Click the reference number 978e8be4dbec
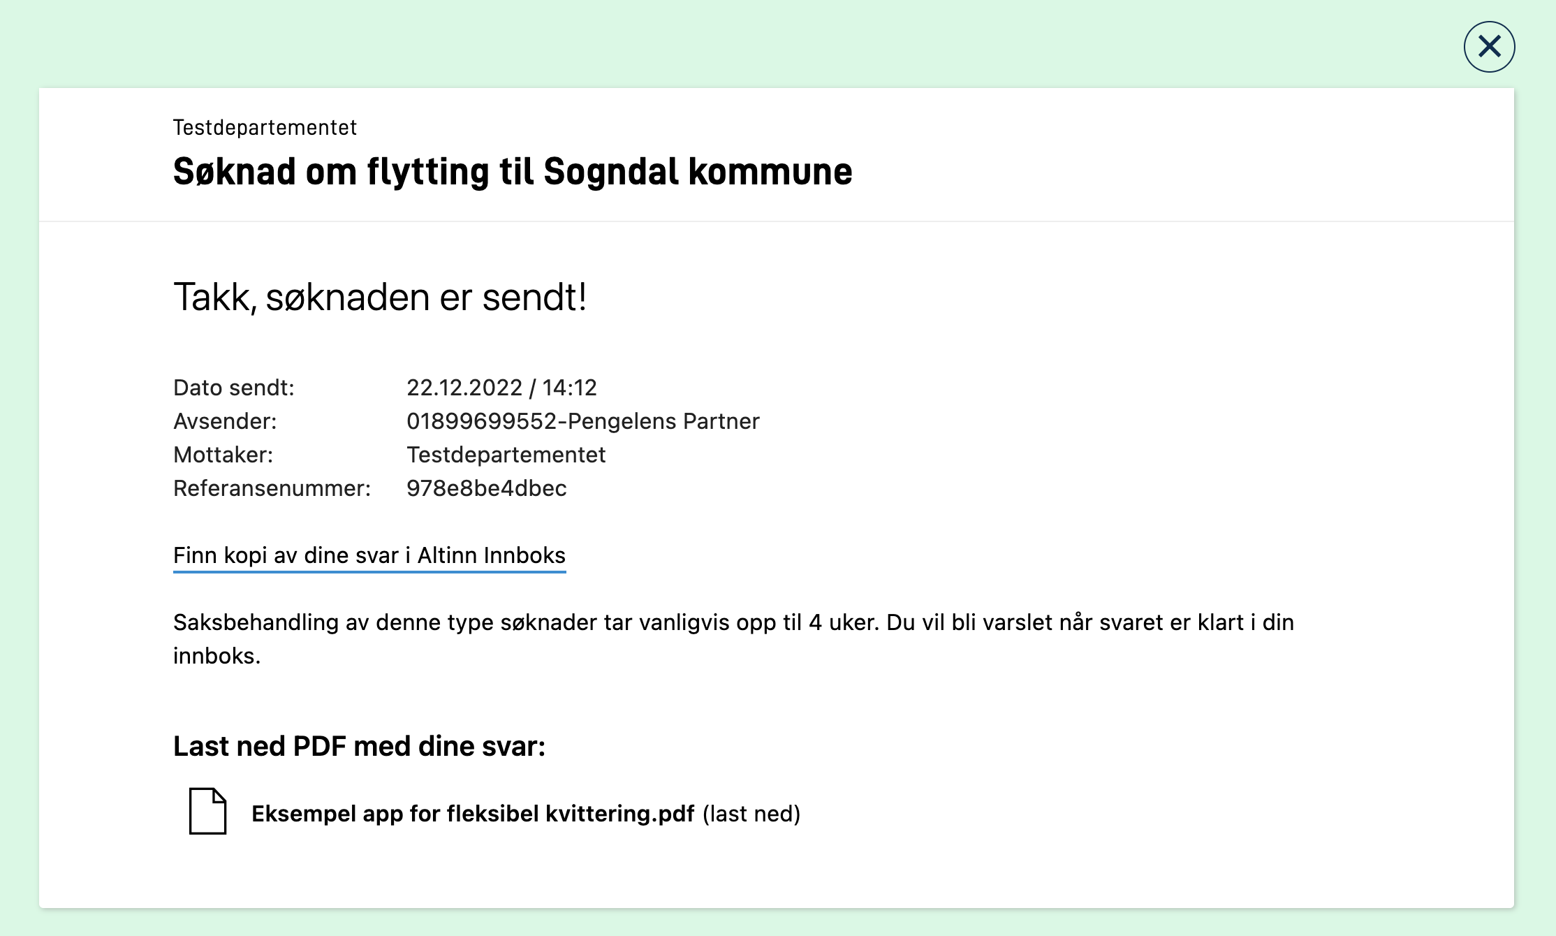Screen dimensions: 1556x936 click(x=487, y=488)
